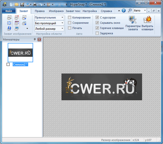Image resolution: width=163 pixels, height=144 pixels.
Task: Click the magnifier zoom icon
Action: point(130,11)
